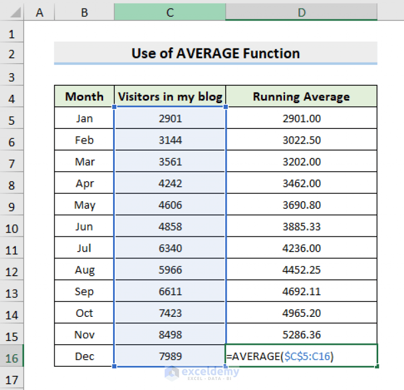Select the 'Apr' month cell
Screen dimensions: 404x390
pyautogui.click(x=84, y=183)
